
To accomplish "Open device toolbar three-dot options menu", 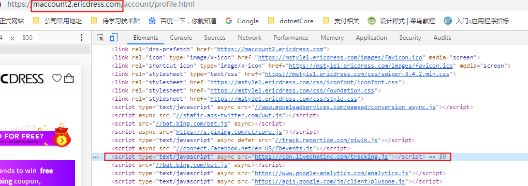I will [x=81, y=38].
